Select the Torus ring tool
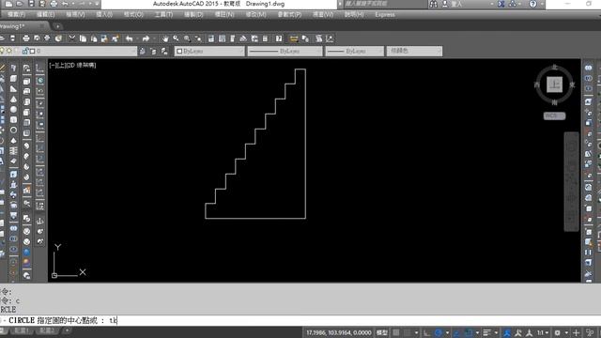601x338 pixels. click(13, 131)
